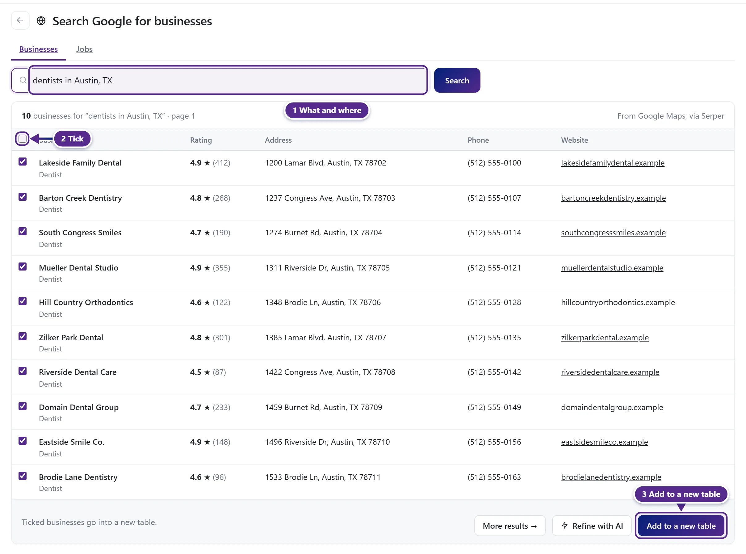The image size is (746, 554).
Task: Untick Lakeside Family Dental checkbox
Action: (23, 162)
